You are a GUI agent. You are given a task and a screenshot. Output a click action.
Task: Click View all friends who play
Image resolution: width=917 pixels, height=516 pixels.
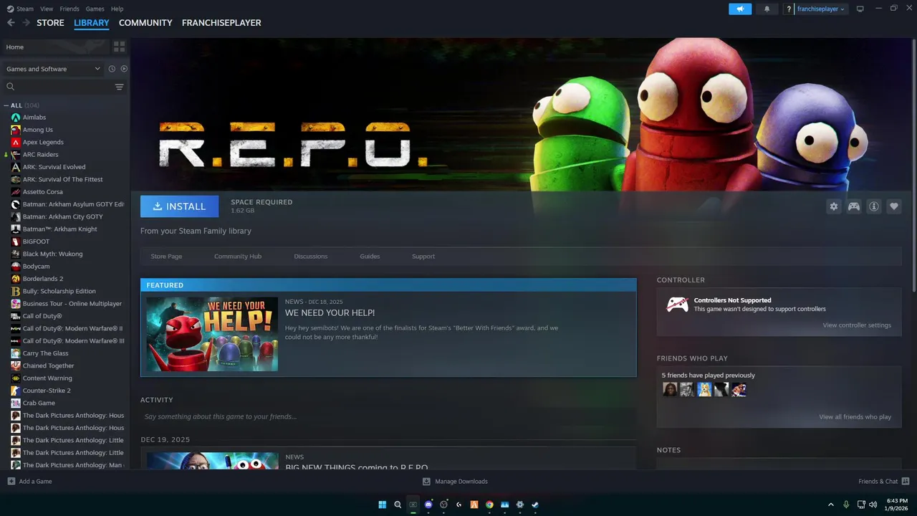point(855,417)
